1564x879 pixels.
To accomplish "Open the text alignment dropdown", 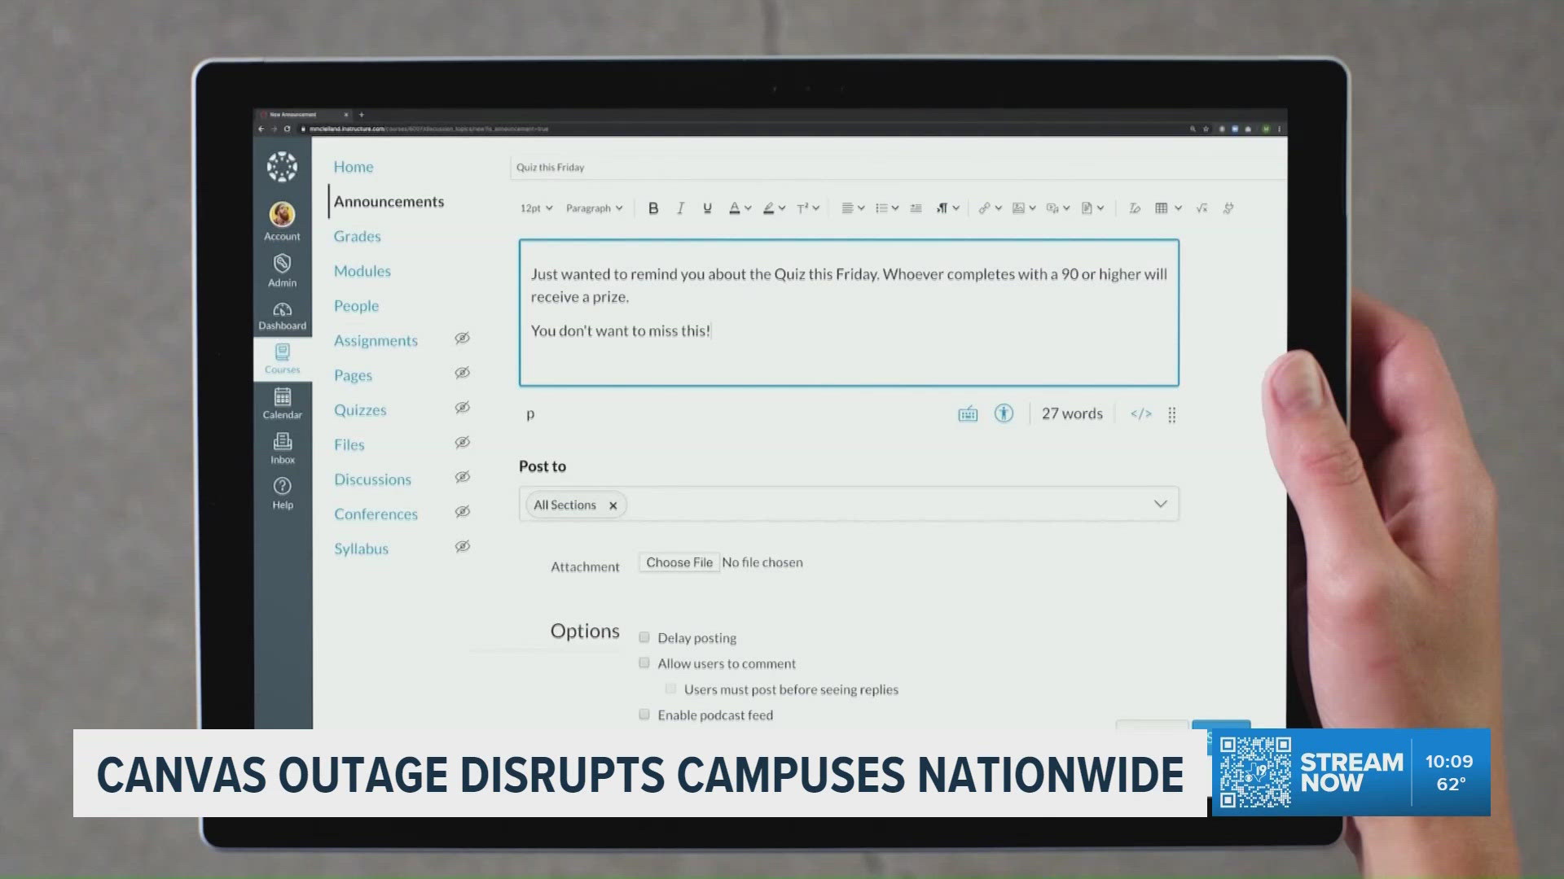I will click(x=853, y=208).
